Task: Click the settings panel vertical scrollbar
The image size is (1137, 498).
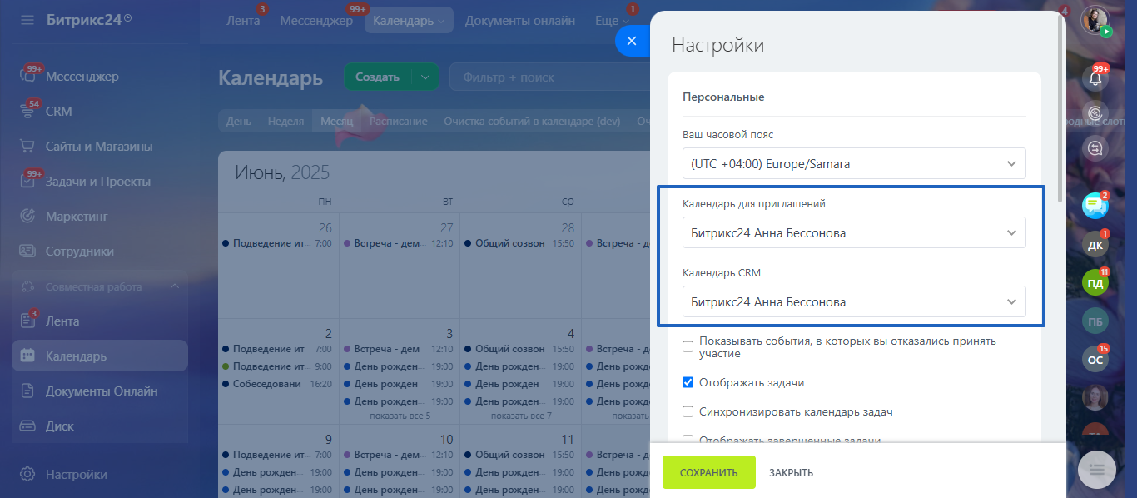Action: (x=1060, y=108)
